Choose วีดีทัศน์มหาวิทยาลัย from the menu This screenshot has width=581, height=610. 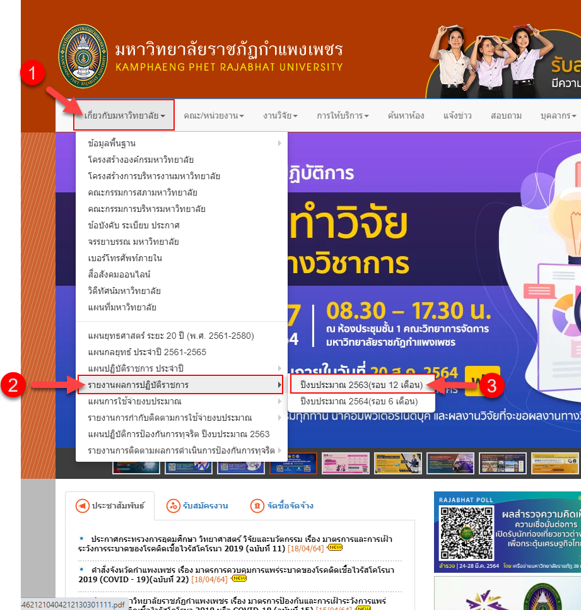pos(182,291)
